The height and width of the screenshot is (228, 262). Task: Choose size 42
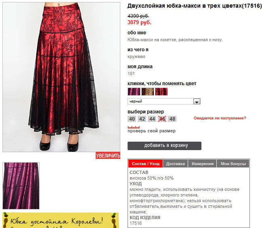tap(142, 119)
